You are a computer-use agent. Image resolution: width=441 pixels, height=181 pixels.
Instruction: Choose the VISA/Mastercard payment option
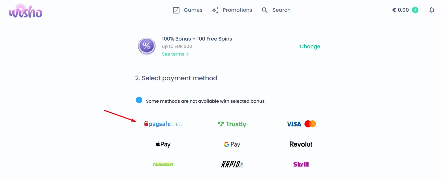[x=301, y=124]
